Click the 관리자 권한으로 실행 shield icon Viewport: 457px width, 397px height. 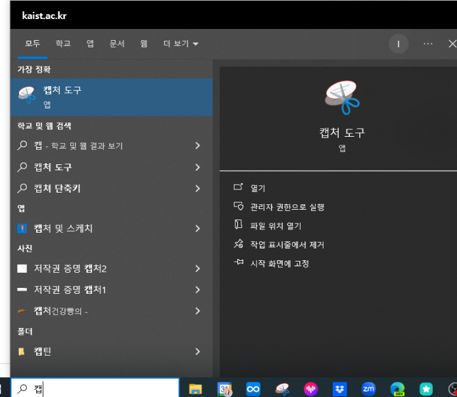(239, 206)
